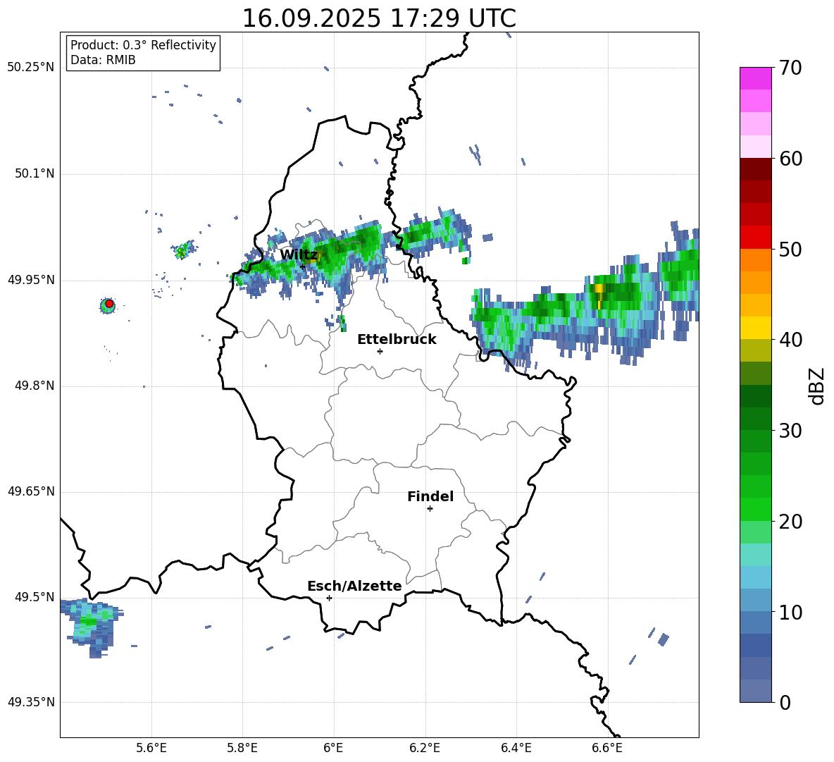Click the red radar site marker
The height and width of the screenshot is (762, 834).
[x=109, y=304]
